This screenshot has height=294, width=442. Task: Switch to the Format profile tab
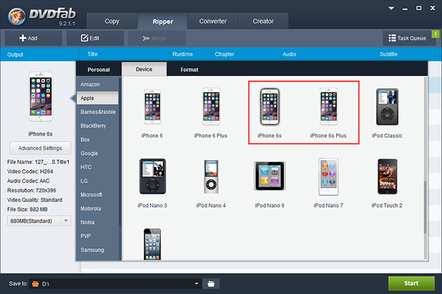(190, 69)
